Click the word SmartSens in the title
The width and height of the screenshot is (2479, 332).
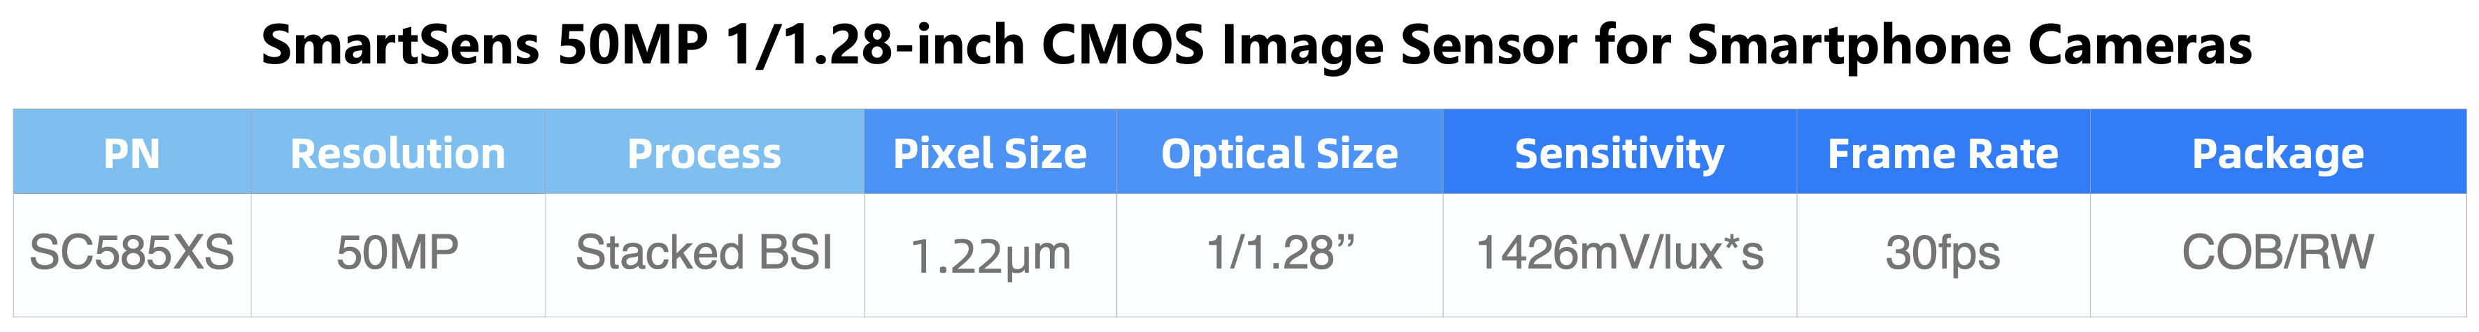(x=399, y=45)
